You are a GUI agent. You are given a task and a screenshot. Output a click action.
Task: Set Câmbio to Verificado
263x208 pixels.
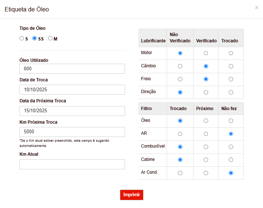point(206,66)
